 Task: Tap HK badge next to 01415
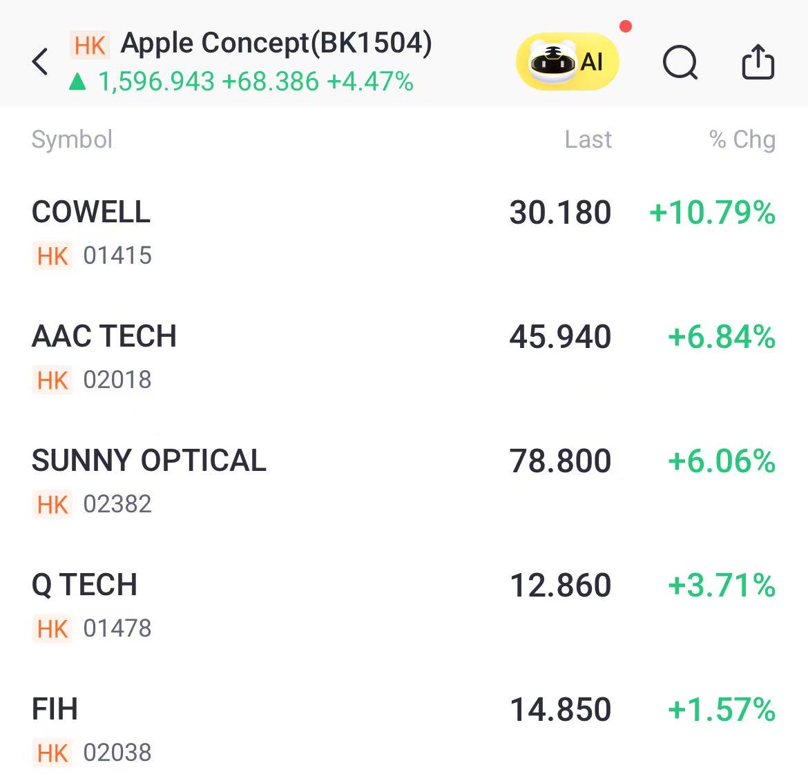(x=52, y=255)
